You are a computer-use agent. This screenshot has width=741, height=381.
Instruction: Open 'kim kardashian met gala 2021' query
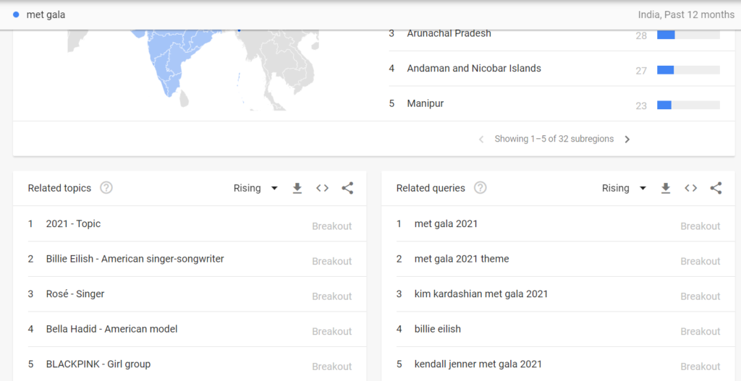coord(481,294)
